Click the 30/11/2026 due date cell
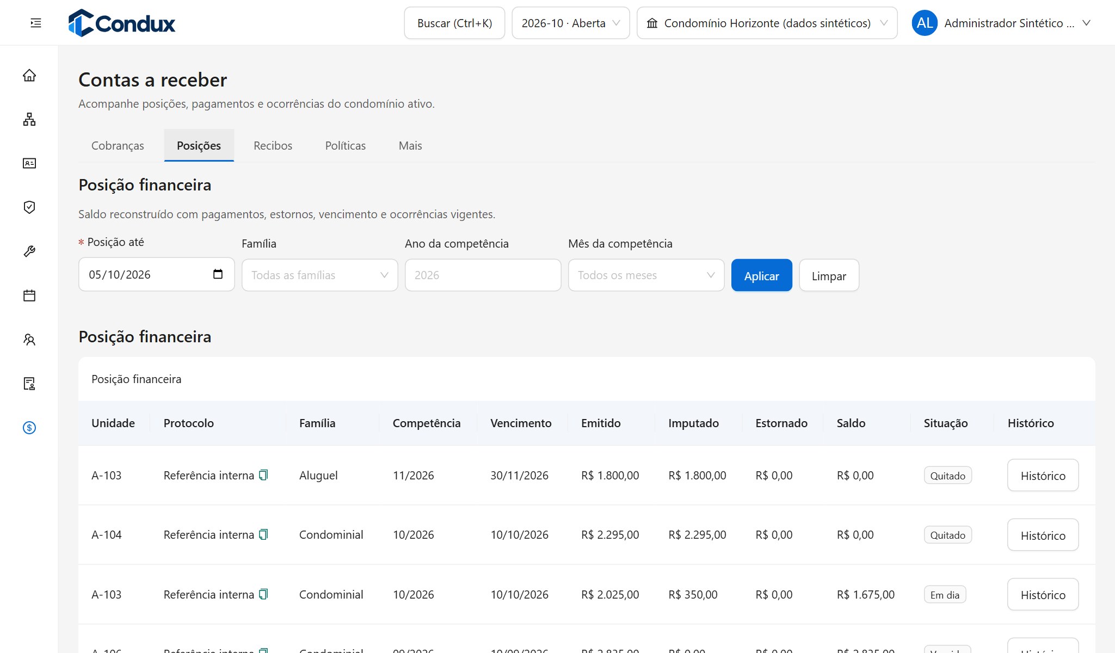The image size is (1115, 653). pyautogui.click(x=519, y=476)
